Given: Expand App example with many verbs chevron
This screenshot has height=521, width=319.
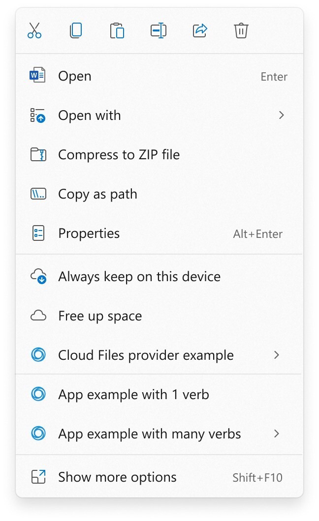Looking at the screenshot, I should pyautogui.click(x=277, y=434).
